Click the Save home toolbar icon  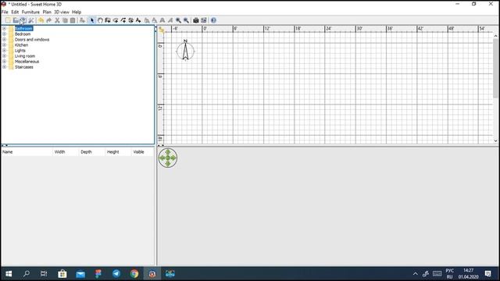[23, 20]
